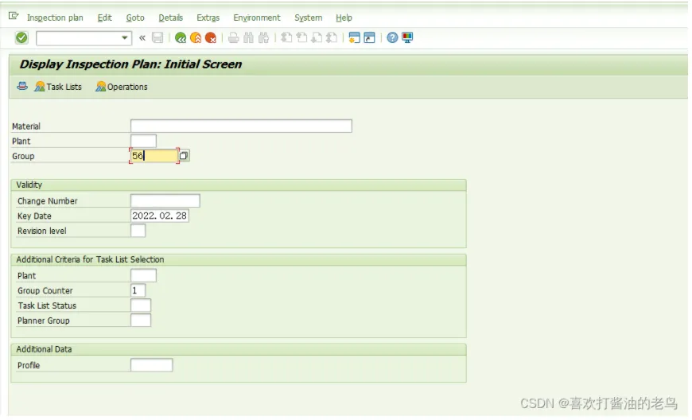Click the First Page icon

(x=286, y=38)
